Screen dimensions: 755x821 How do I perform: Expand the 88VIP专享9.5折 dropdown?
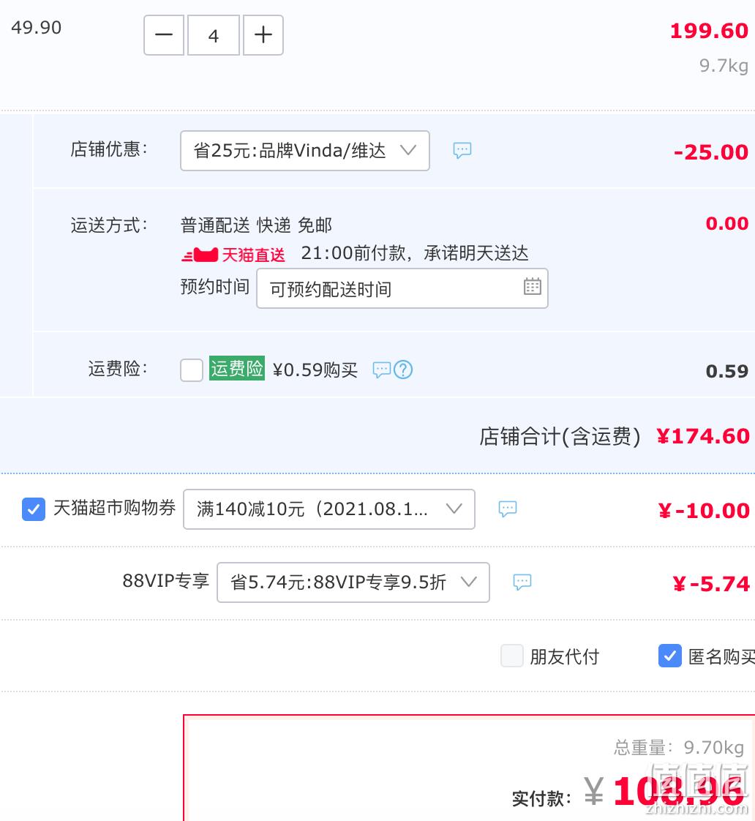click(353, 582)
